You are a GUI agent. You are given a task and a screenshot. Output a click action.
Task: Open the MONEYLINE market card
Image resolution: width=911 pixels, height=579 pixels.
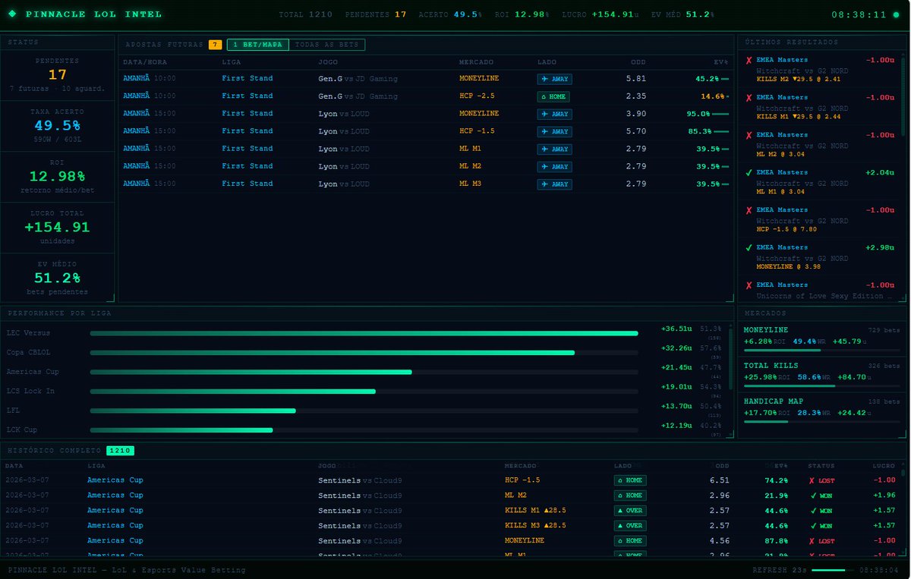[821, 338]
